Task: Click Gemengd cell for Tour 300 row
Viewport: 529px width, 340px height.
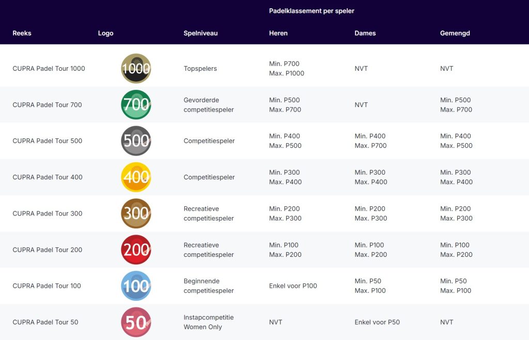Action: [x=456, y=213]
